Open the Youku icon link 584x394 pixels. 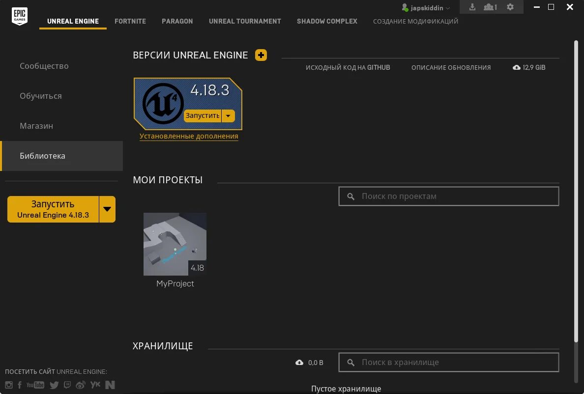pyautogui.click(x=95, y=385)
